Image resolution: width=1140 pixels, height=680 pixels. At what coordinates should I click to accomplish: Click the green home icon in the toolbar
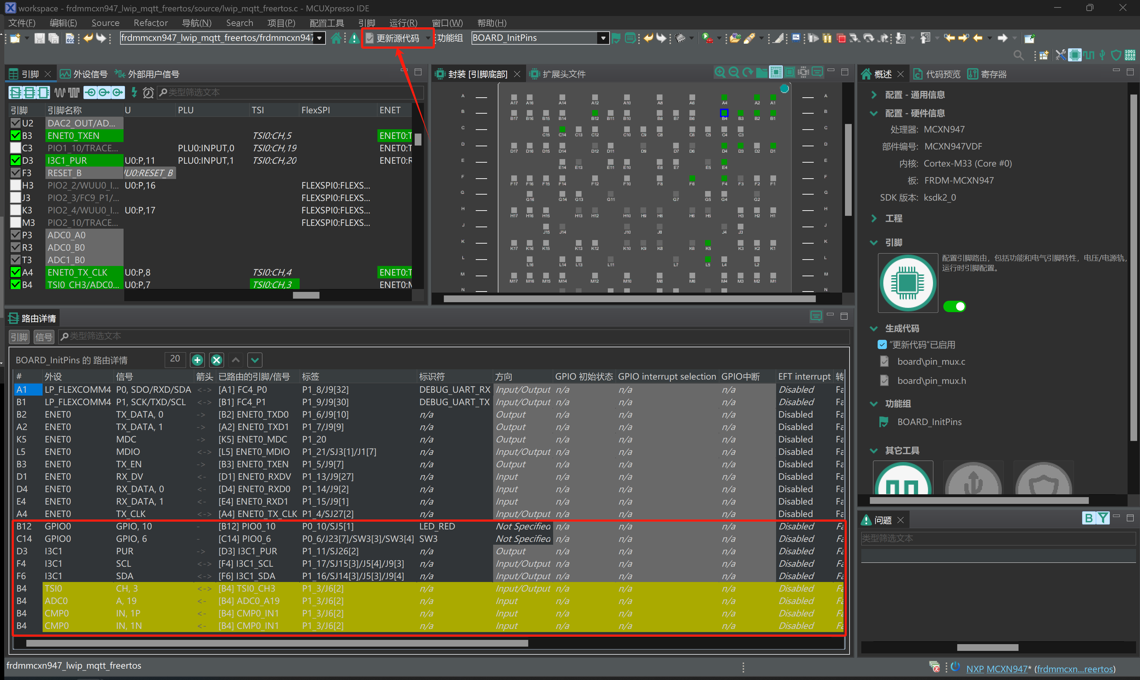[x=336, y=38]
